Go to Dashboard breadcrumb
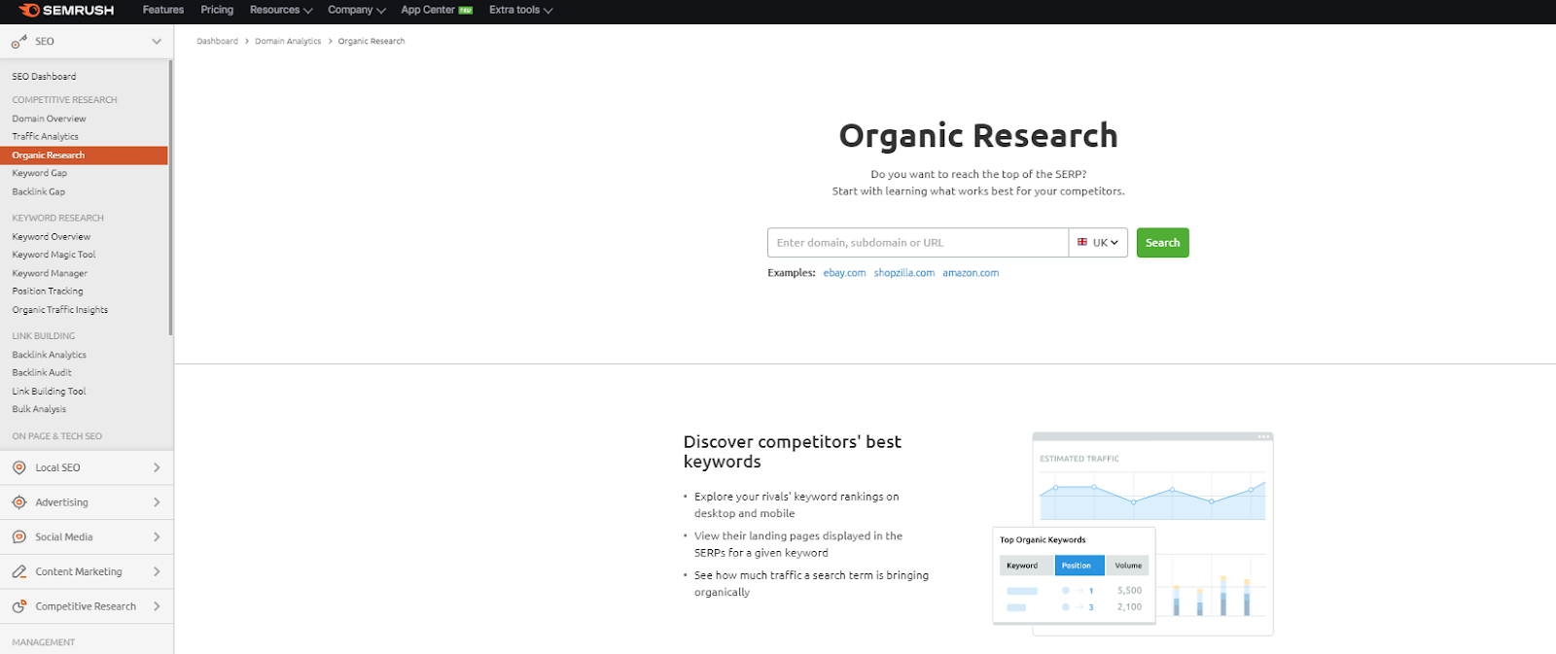This screenshot has width=1556, height=654. [217, 42]
